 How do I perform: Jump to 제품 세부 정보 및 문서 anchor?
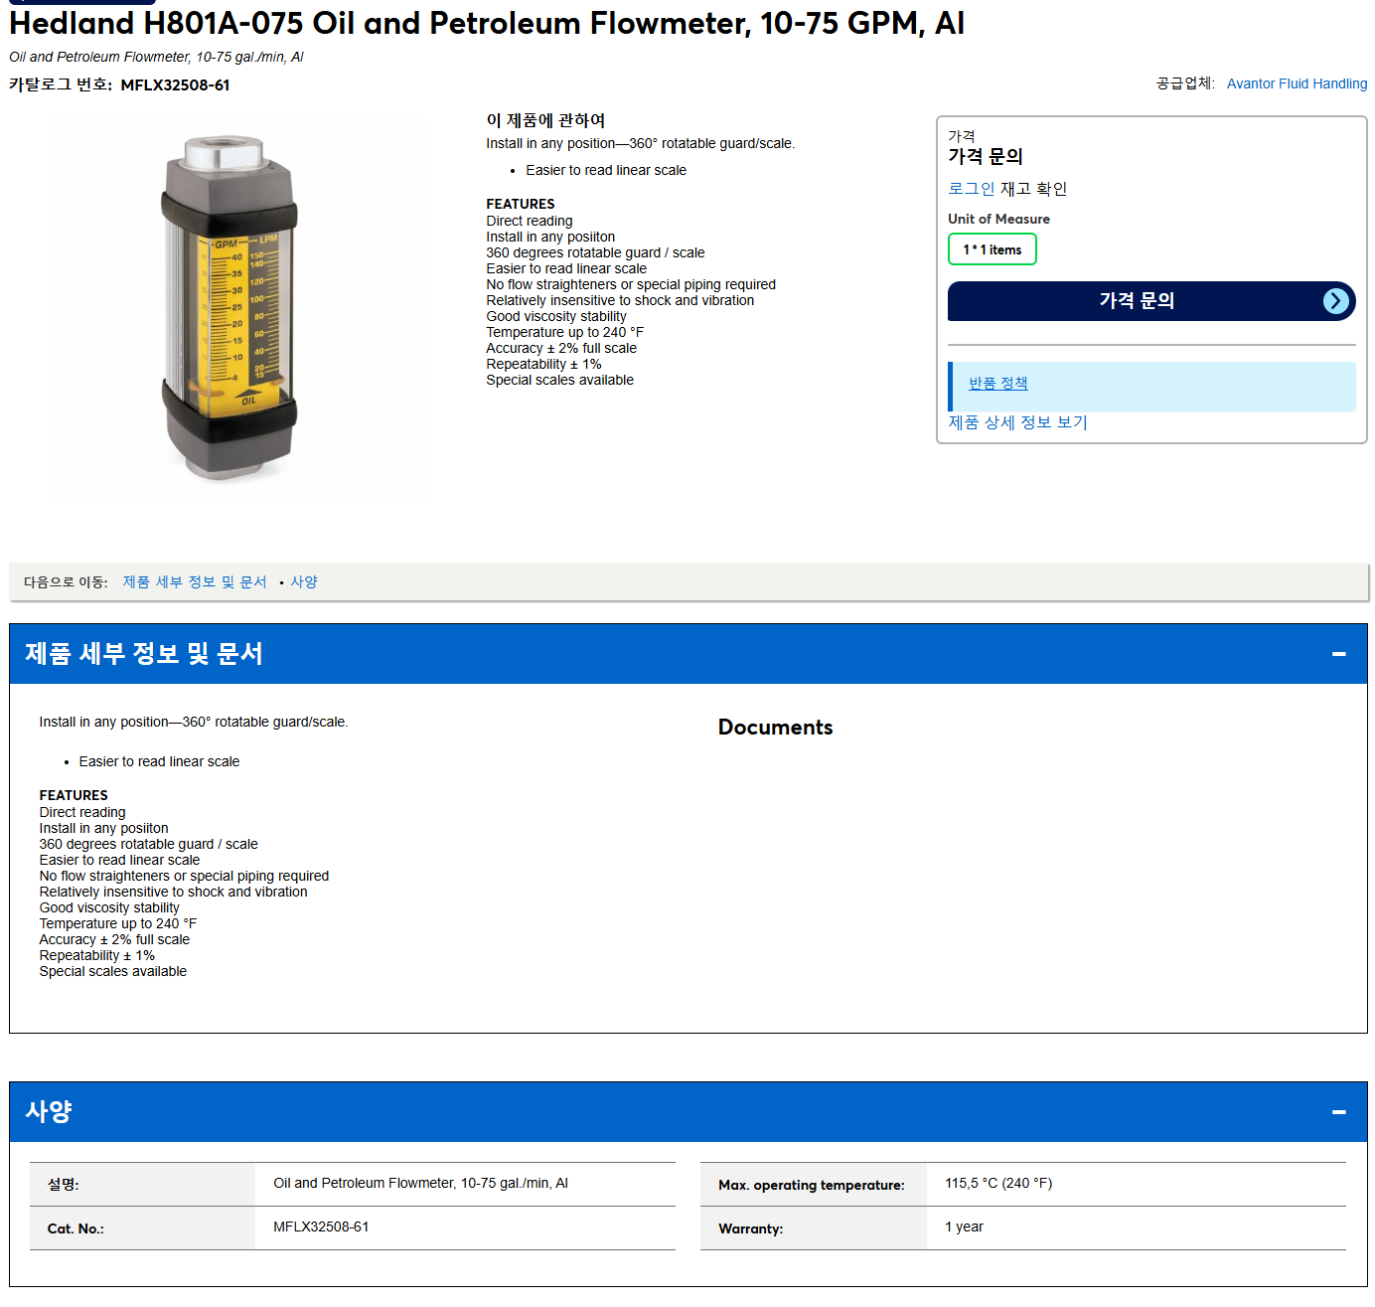tap(195, 582)
